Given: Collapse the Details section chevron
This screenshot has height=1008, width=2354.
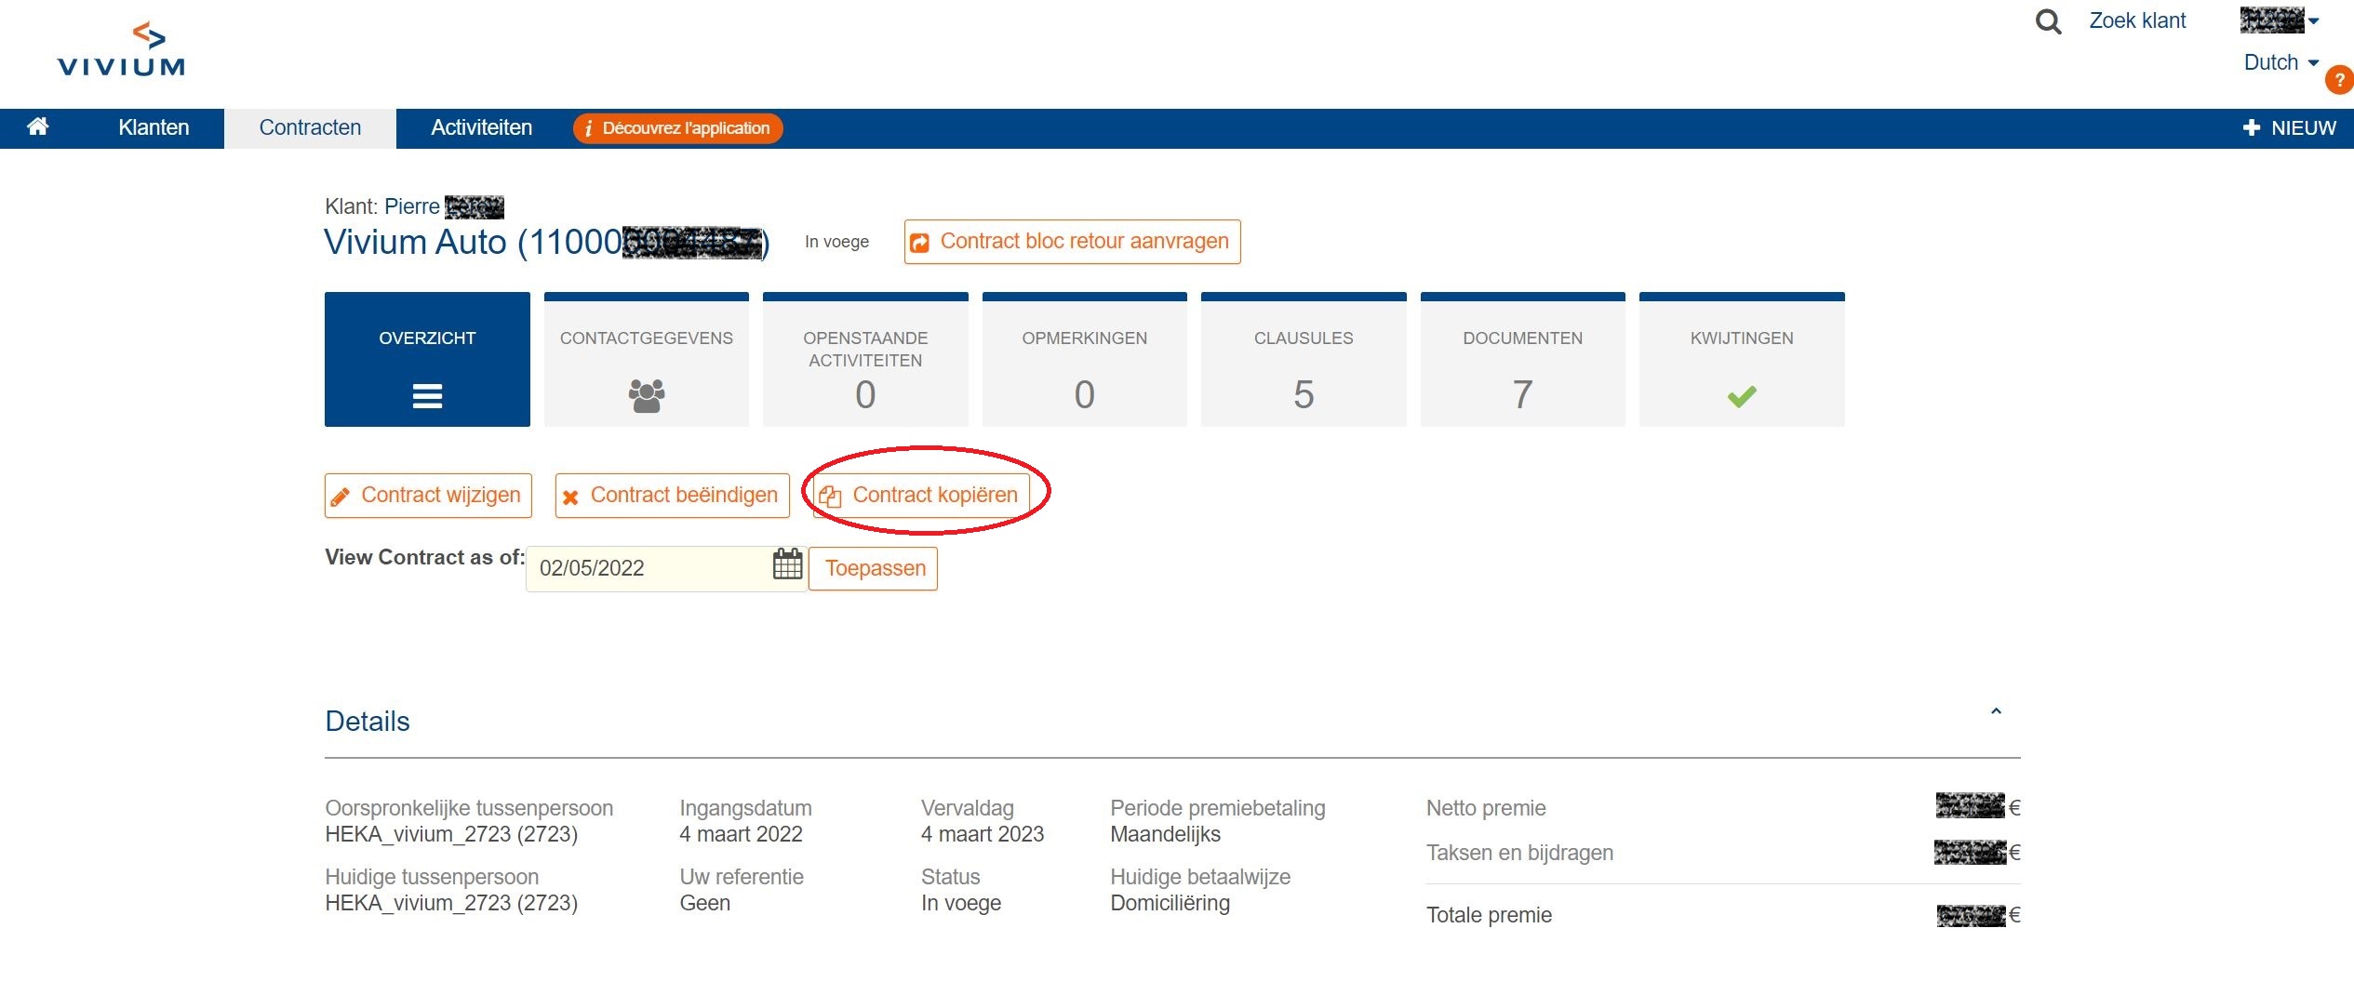Looking at the screenshot, I should click(1996, 711).
